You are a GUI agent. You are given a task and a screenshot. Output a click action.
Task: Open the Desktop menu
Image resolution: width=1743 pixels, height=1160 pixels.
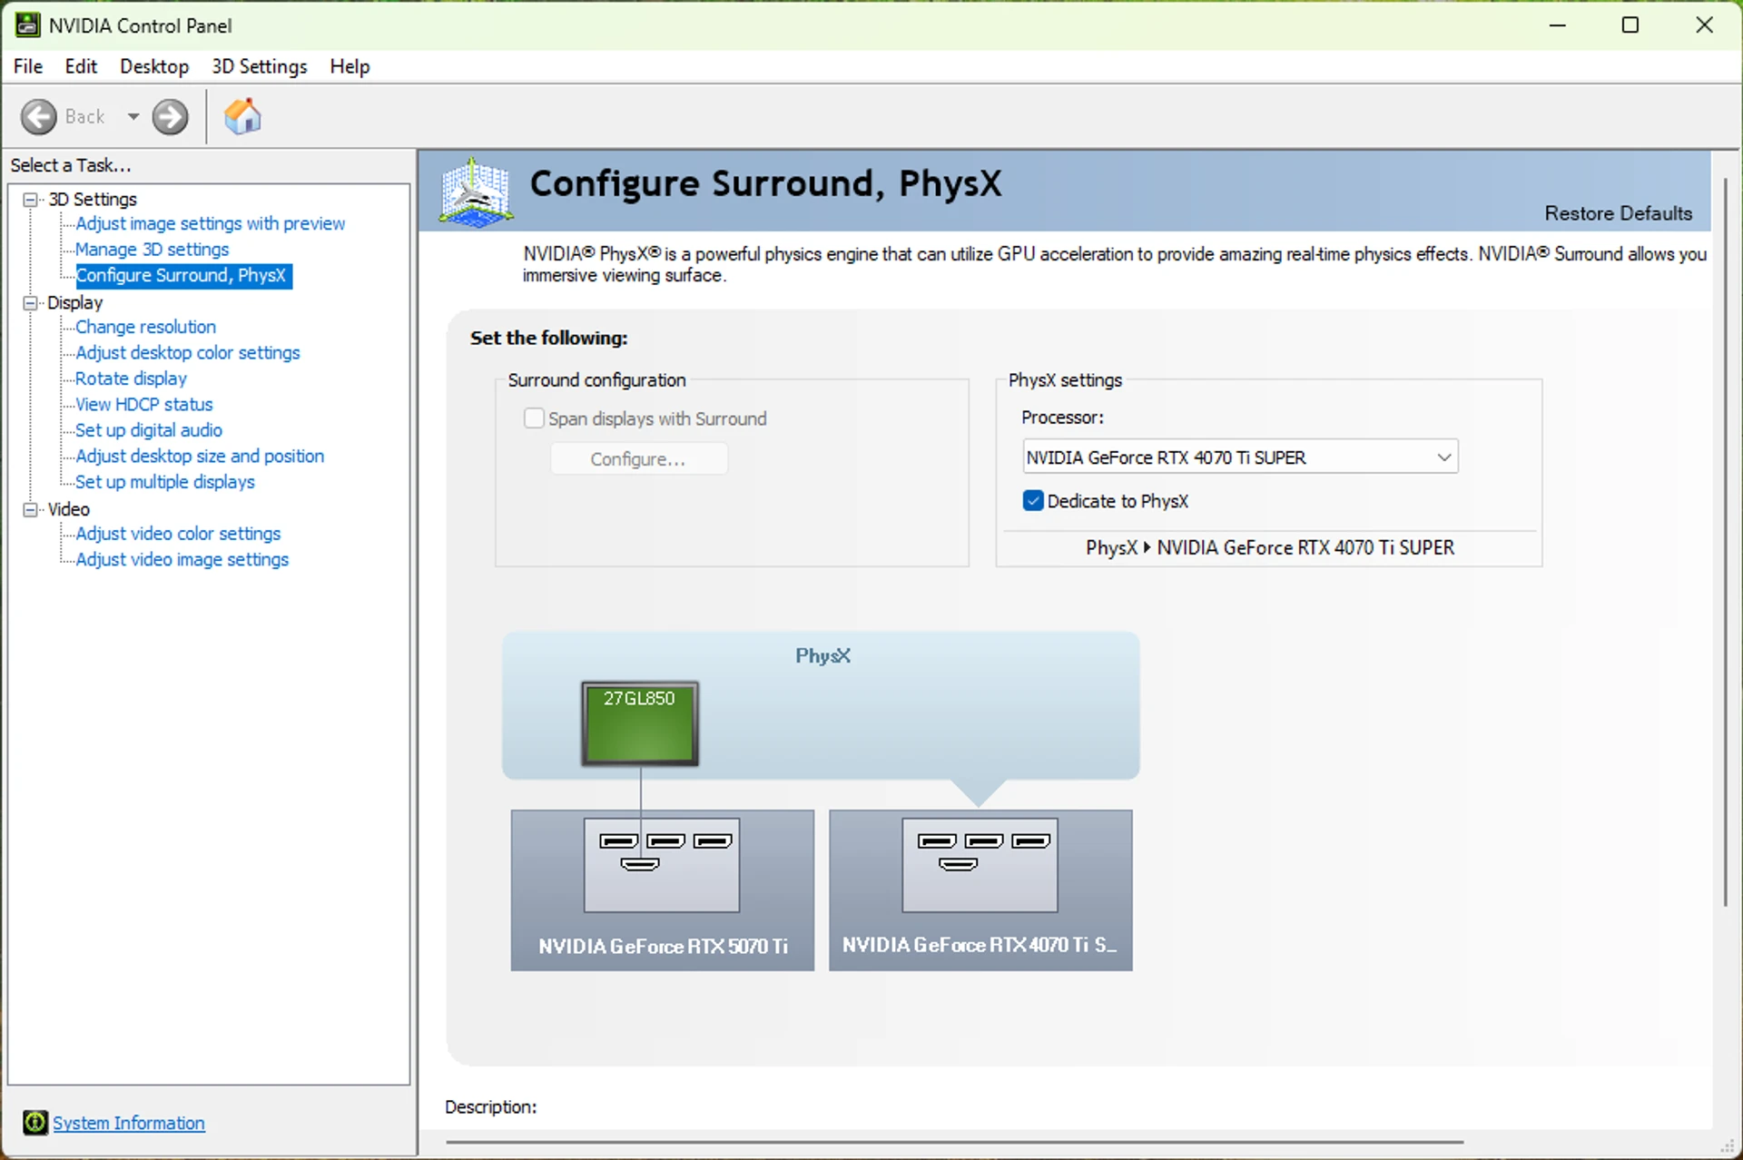pos(154,66)
